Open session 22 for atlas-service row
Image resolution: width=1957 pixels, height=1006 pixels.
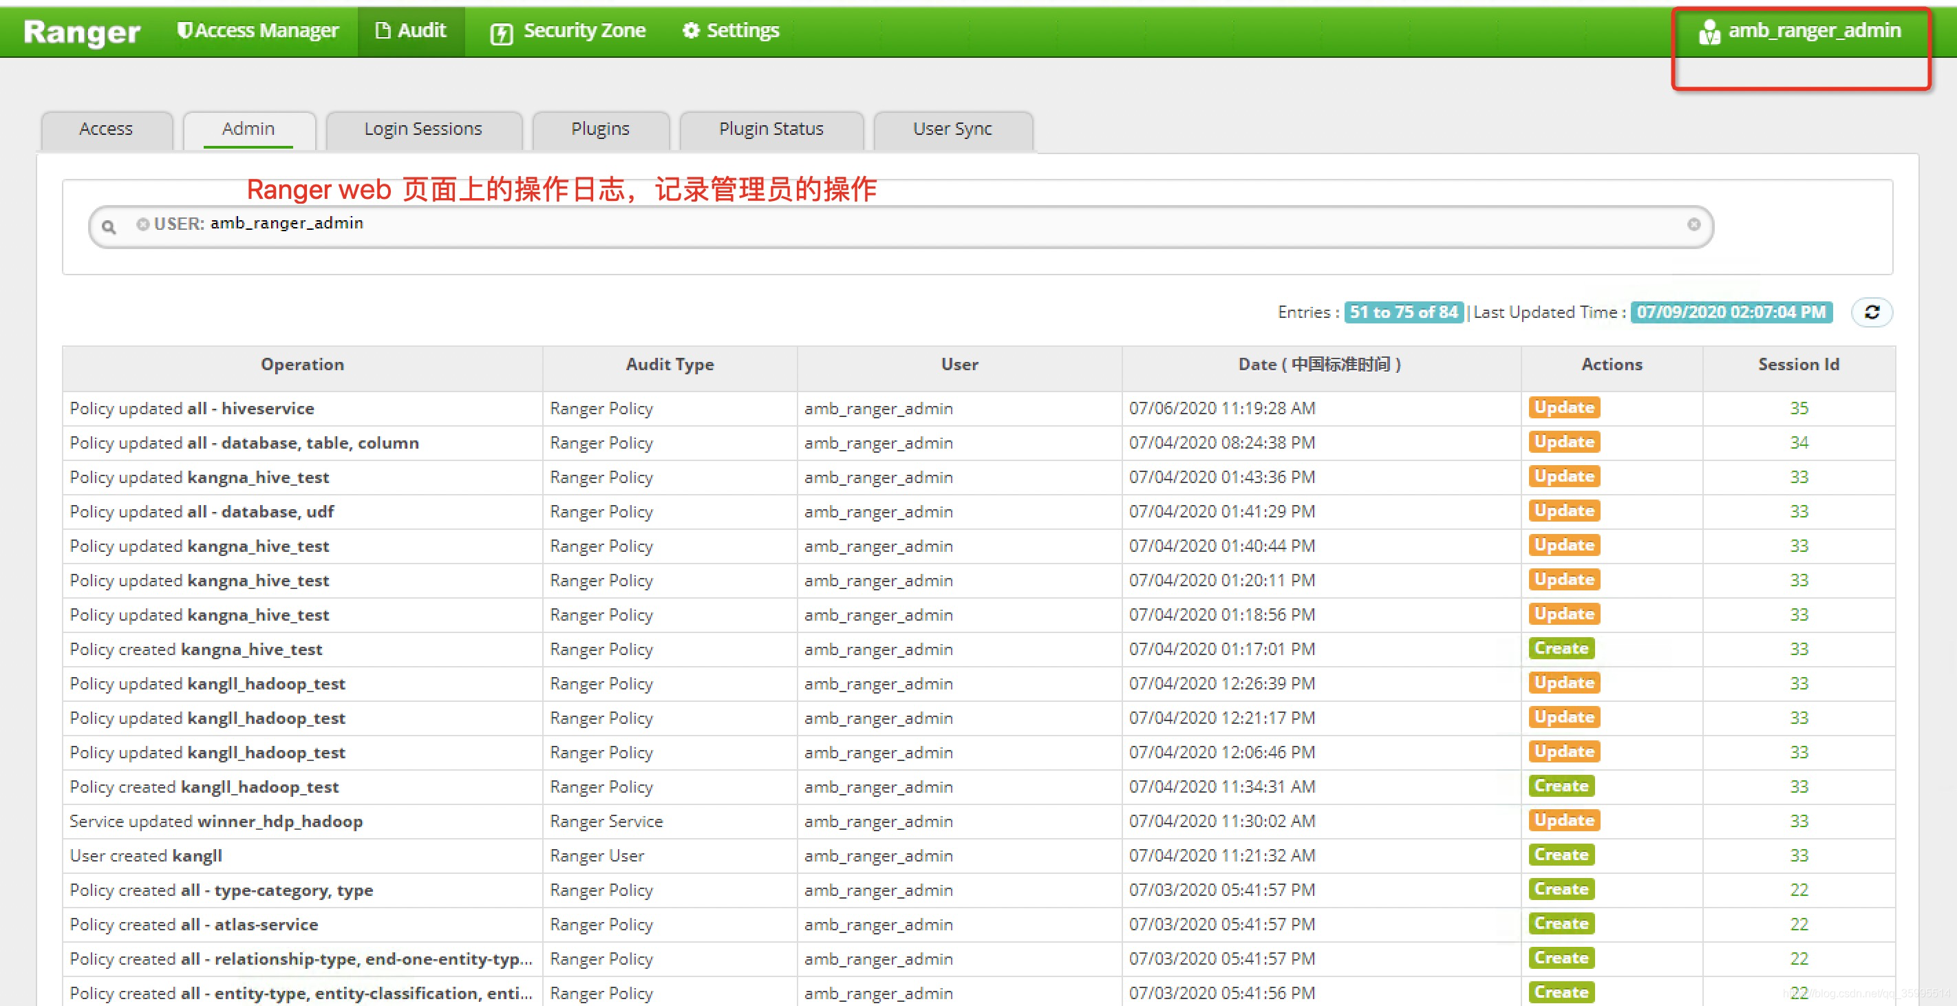1798,924
